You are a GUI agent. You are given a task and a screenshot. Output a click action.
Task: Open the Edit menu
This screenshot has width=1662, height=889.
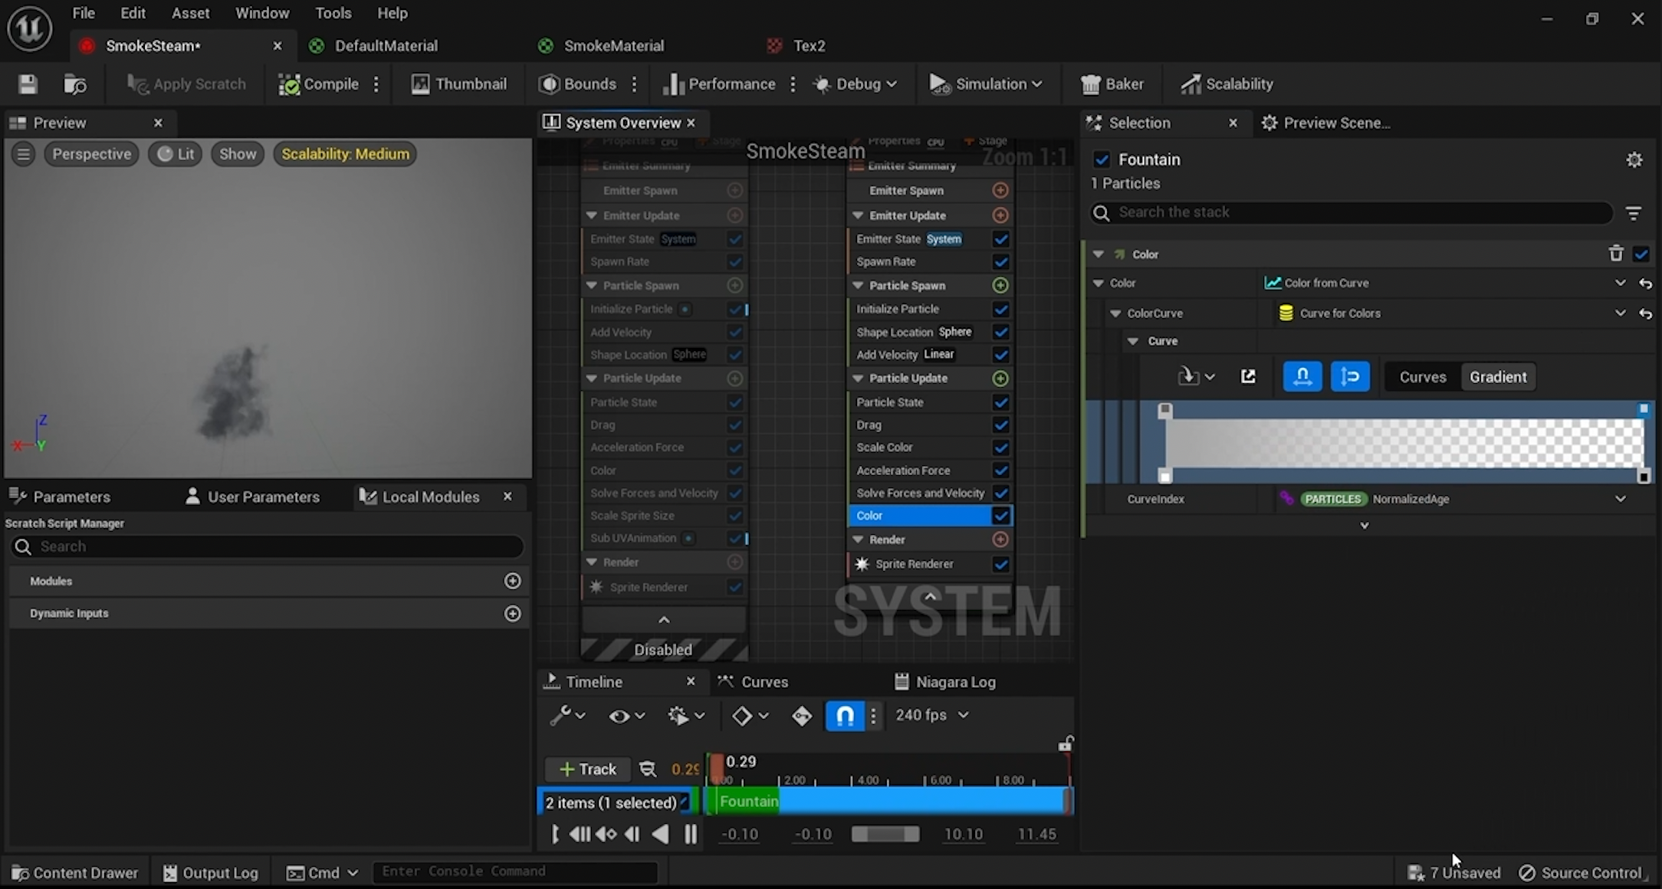(x=133, y=13)
